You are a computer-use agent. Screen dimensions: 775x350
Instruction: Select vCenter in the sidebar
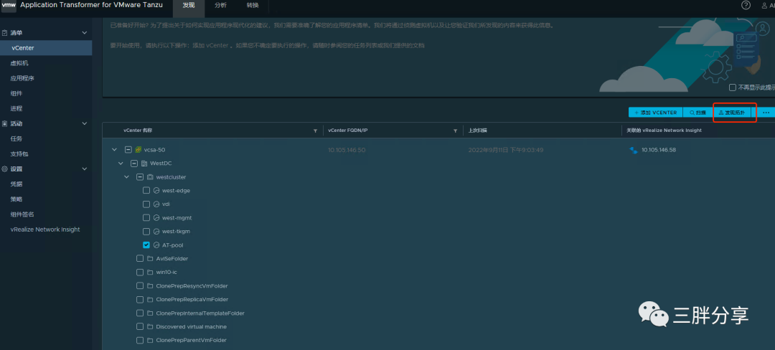[x=46, y=48]
